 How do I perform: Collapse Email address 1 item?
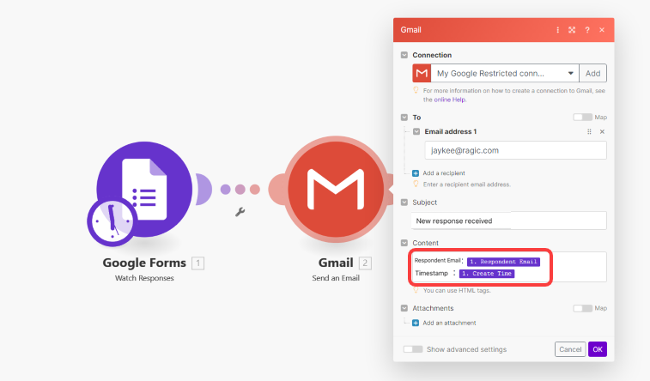coord(416,131)
